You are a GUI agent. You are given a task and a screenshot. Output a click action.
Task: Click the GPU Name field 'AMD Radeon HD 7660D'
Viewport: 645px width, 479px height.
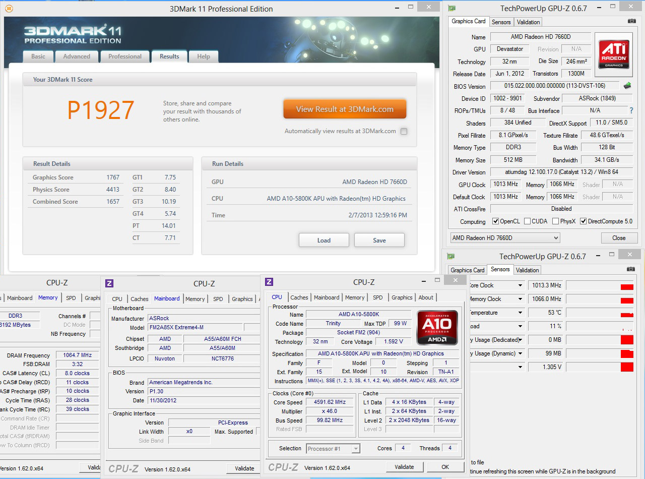541,37
